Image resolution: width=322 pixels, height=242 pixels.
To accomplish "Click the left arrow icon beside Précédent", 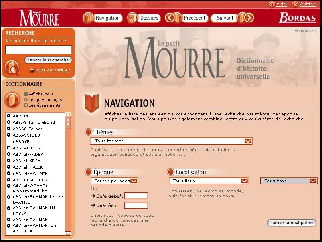I will [170, 18].
